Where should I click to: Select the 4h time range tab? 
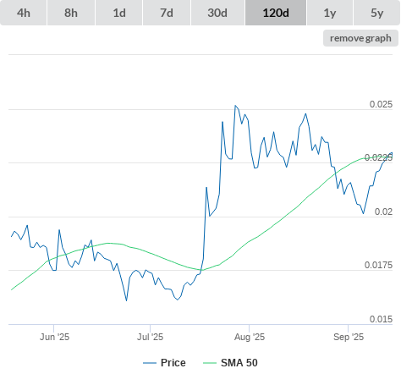coord(24,13)
